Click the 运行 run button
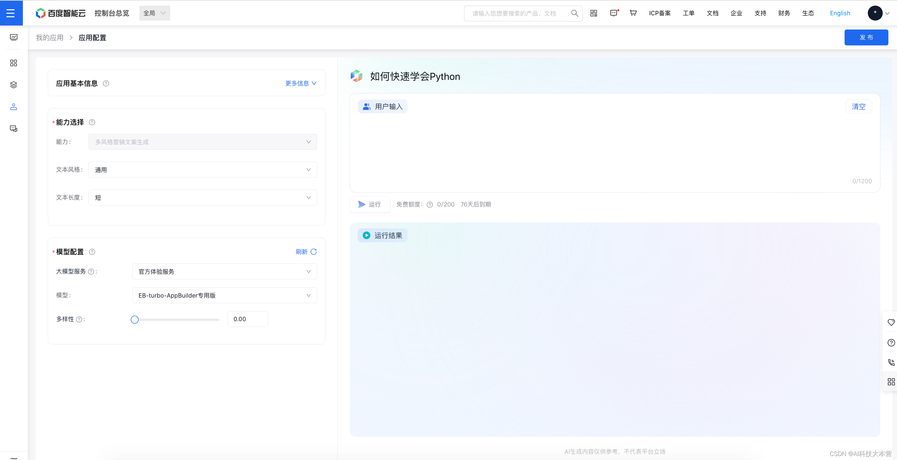 tap(370, 204)
